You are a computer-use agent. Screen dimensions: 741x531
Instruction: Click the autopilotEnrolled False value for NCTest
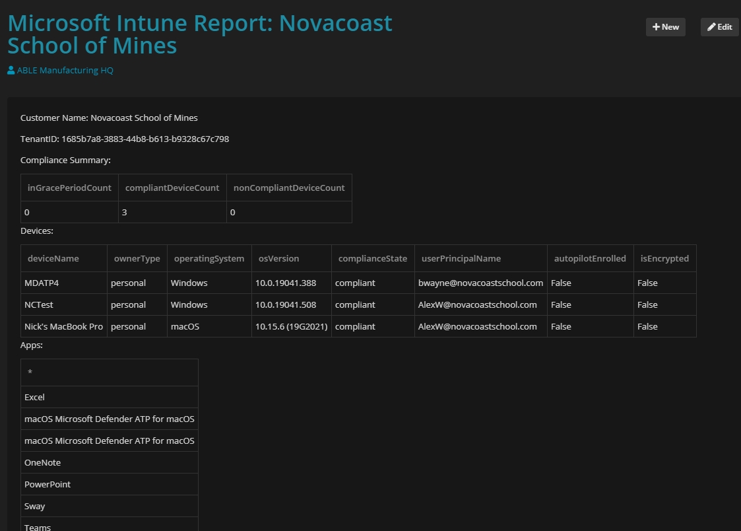(x=591, y=304)
